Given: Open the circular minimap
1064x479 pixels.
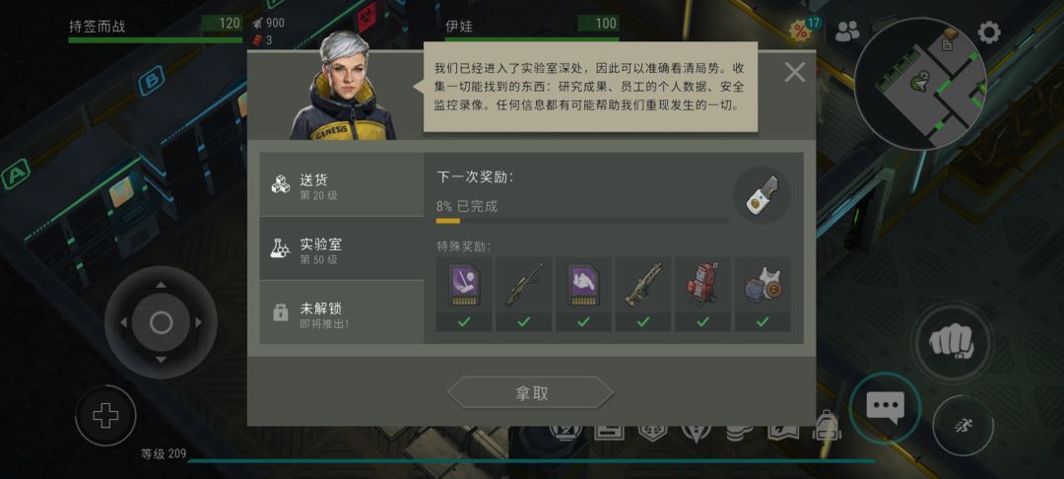Looking at the screenshot, I should (x=921, y=84).
